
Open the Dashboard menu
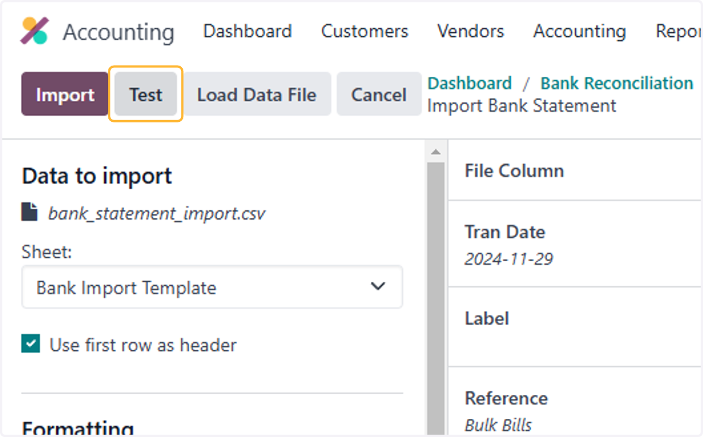247,31
